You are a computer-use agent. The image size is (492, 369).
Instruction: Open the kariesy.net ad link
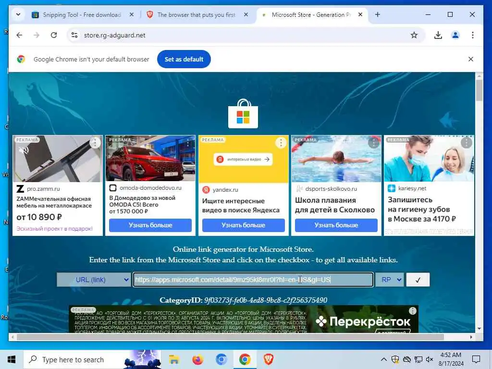tap(412, 188)
